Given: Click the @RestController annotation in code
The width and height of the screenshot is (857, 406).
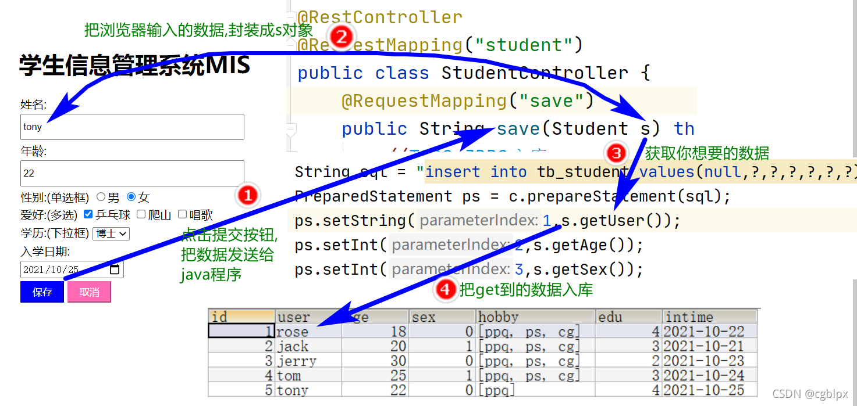Looking at the screenshot, I should [x=380, y=17].
